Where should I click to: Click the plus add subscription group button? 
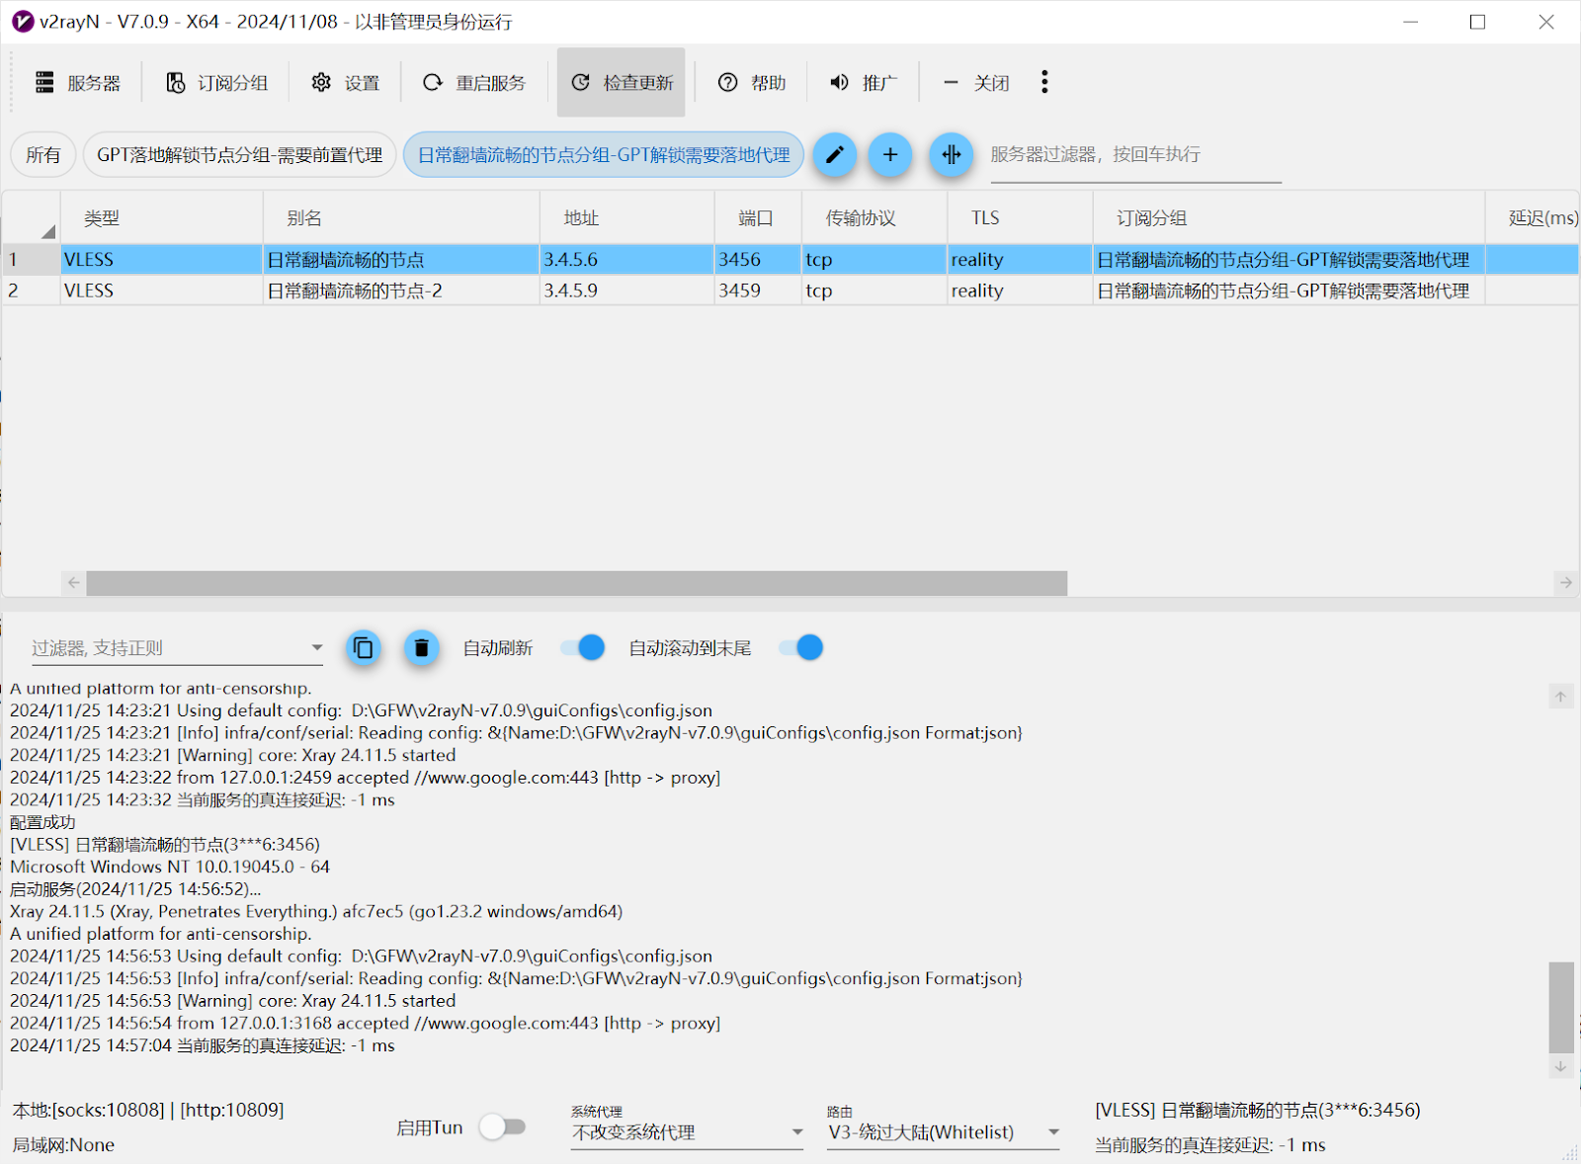tap(890, 155)
